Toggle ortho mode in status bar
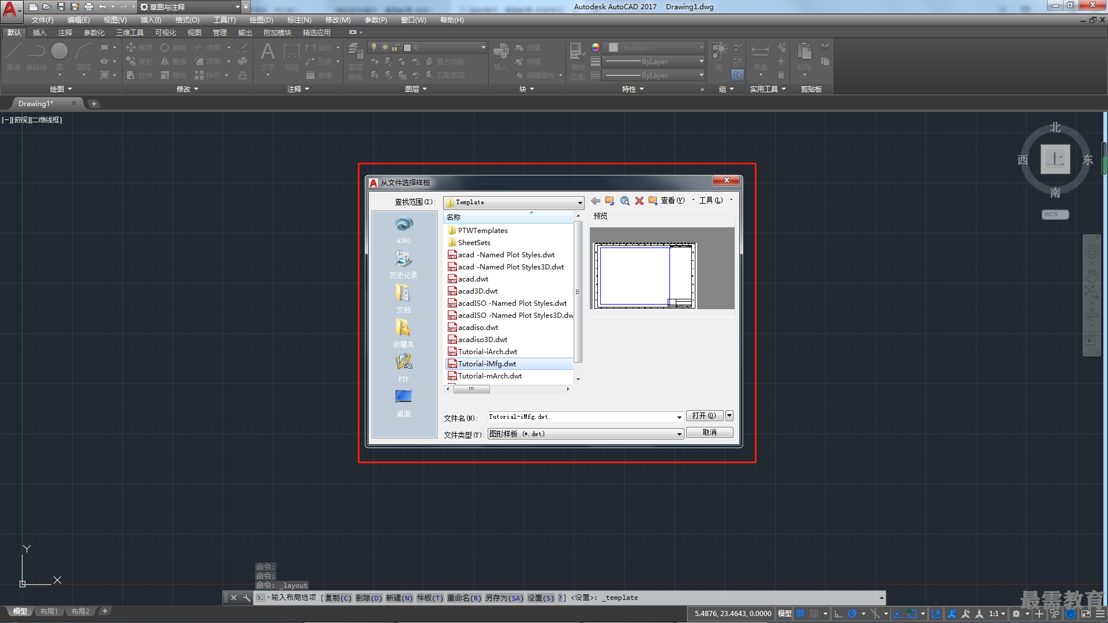Screen dimensions: 1108x623 coord(838,614)
